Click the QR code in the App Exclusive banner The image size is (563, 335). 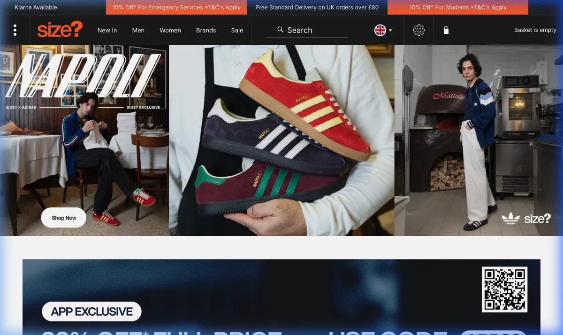[504, 290]
